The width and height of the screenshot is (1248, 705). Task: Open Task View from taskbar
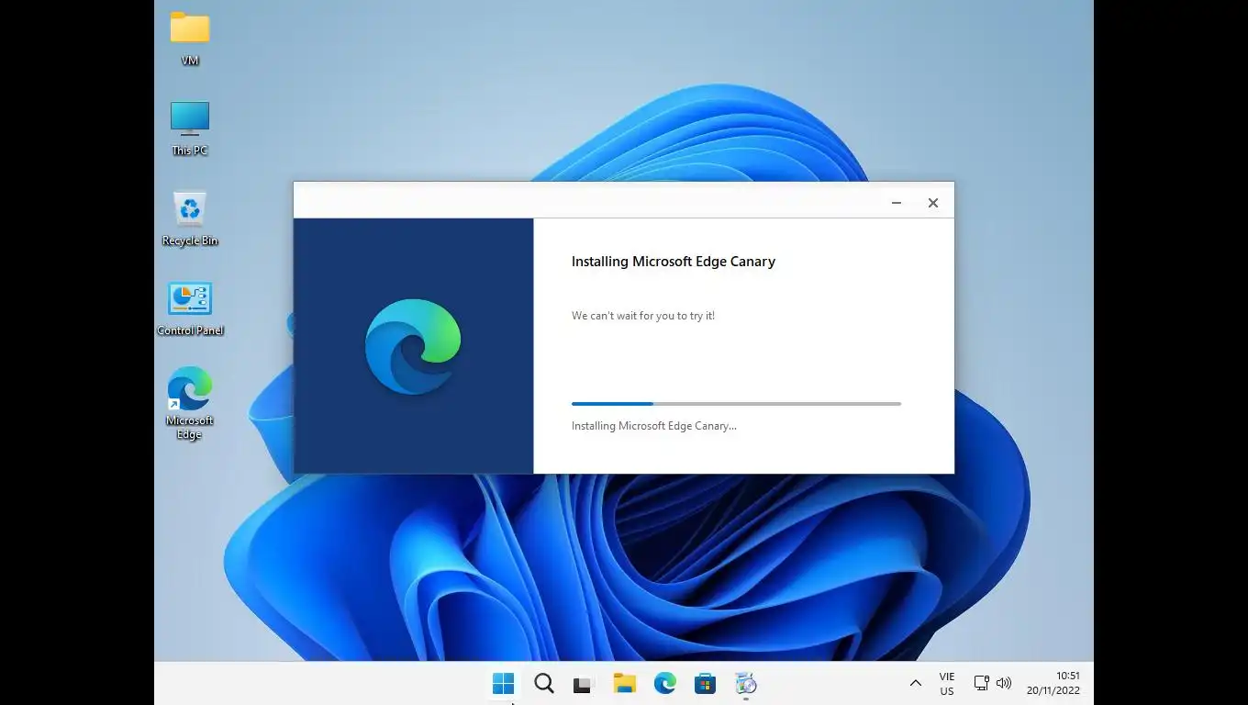click(x=584, y=684)
